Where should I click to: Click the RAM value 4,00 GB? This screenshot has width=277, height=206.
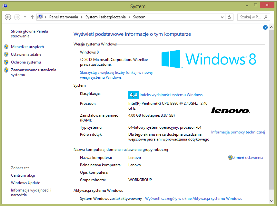[151, 115]
